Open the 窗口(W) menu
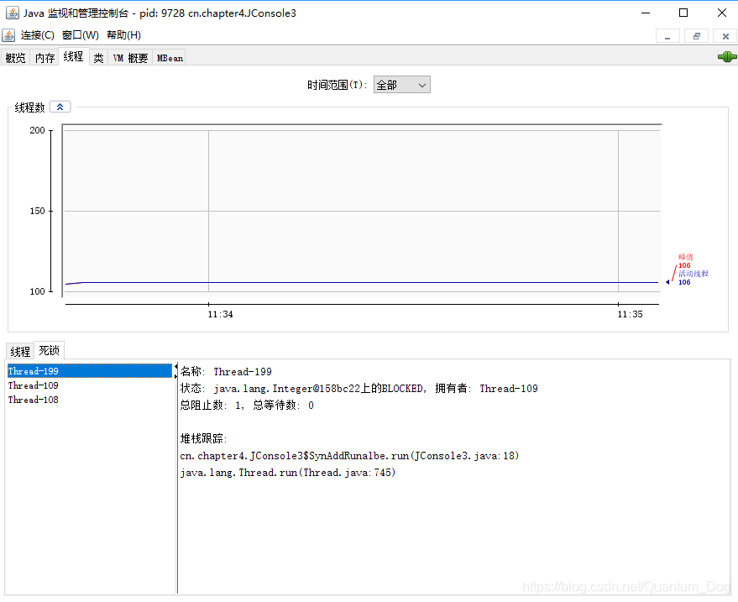Image resolution: width=738 pixels, height=602 pixels. (x=81, y=35)
